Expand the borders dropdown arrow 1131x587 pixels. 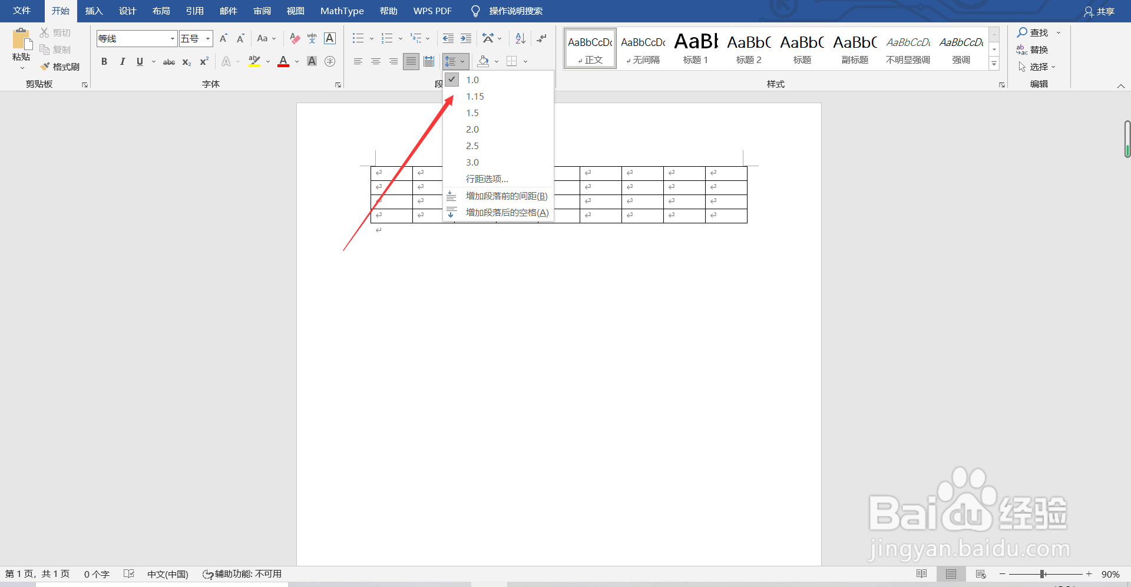525,61
